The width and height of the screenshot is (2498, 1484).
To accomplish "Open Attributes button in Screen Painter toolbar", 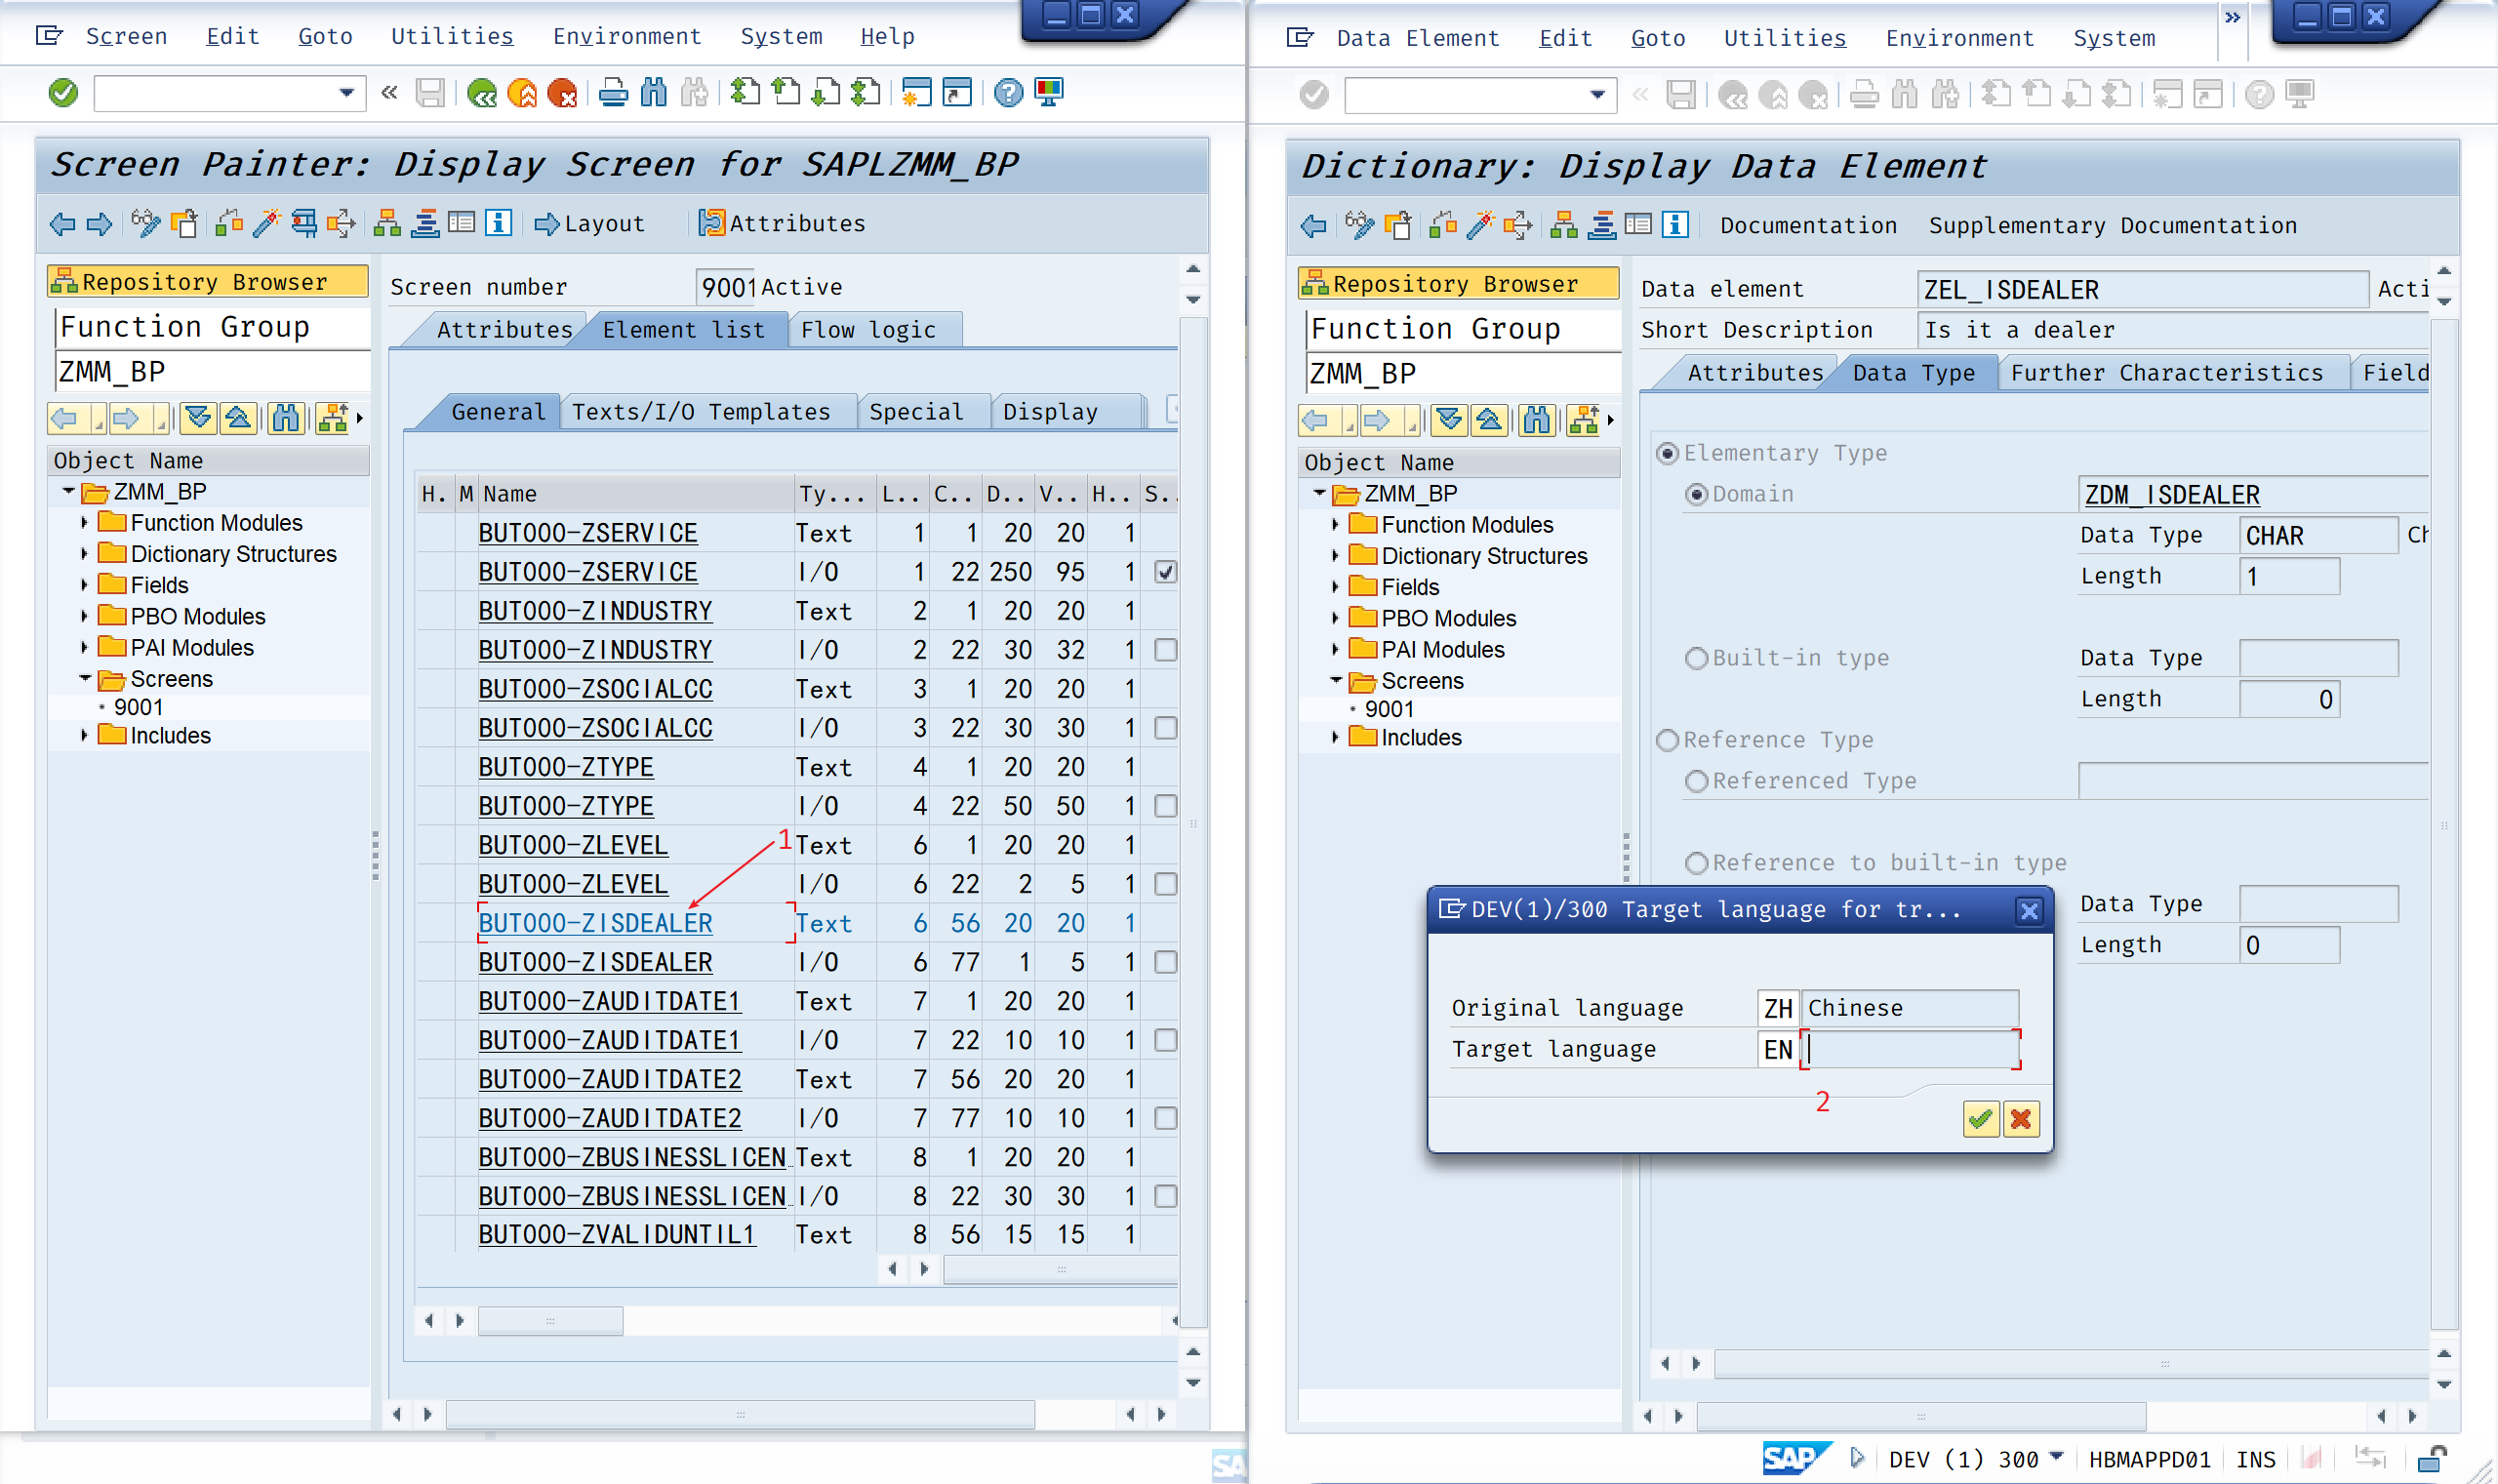I will click(x=783, y=223).
